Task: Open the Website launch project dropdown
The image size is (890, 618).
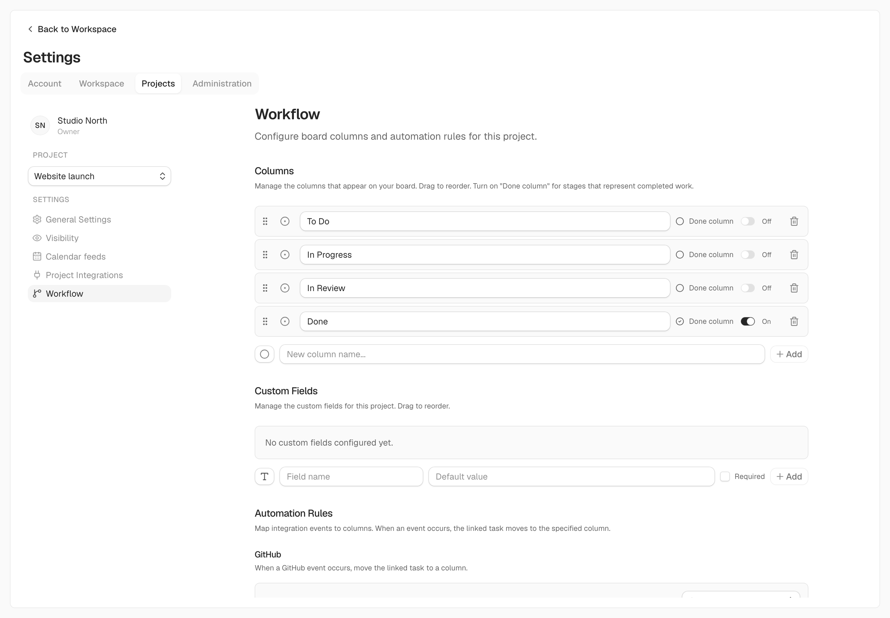Action: (99, 176)
